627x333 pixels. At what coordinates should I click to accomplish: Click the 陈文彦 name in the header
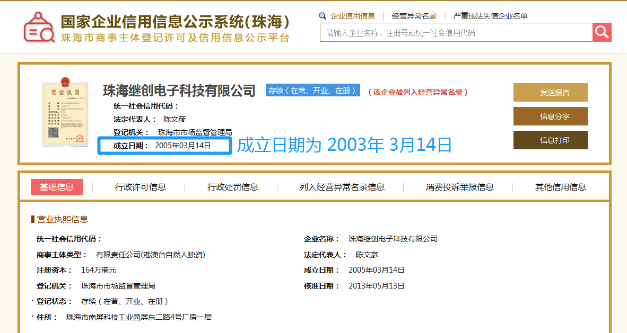pyautogui.click(x=175, y=119)
